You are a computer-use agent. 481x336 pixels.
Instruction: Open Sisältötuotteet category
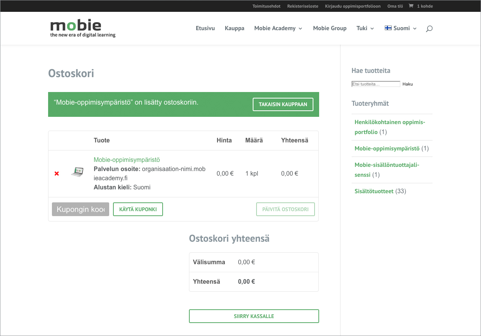click(374, 191)
